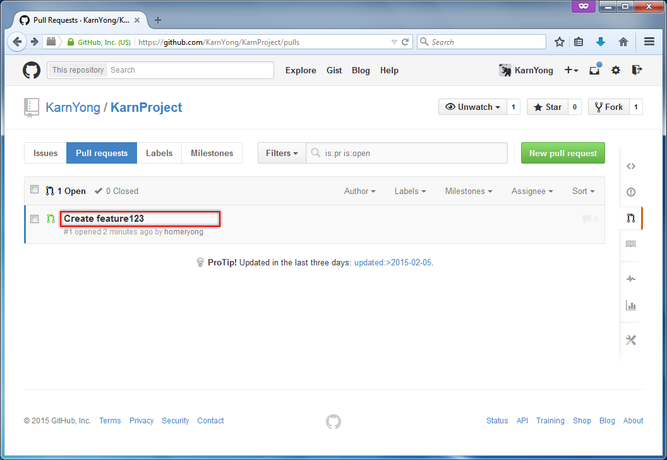The height and width of the screenshot is (460, 667).
Task: Tick the select-all pull requests checkbox
Action: pyautogui.click(x=35, y=190)
